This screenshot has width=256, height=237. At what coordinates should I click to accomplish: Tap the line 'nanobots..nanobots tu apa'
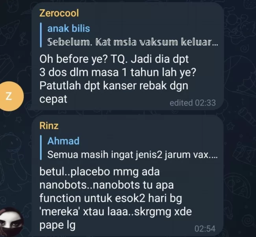pos(106,185)
